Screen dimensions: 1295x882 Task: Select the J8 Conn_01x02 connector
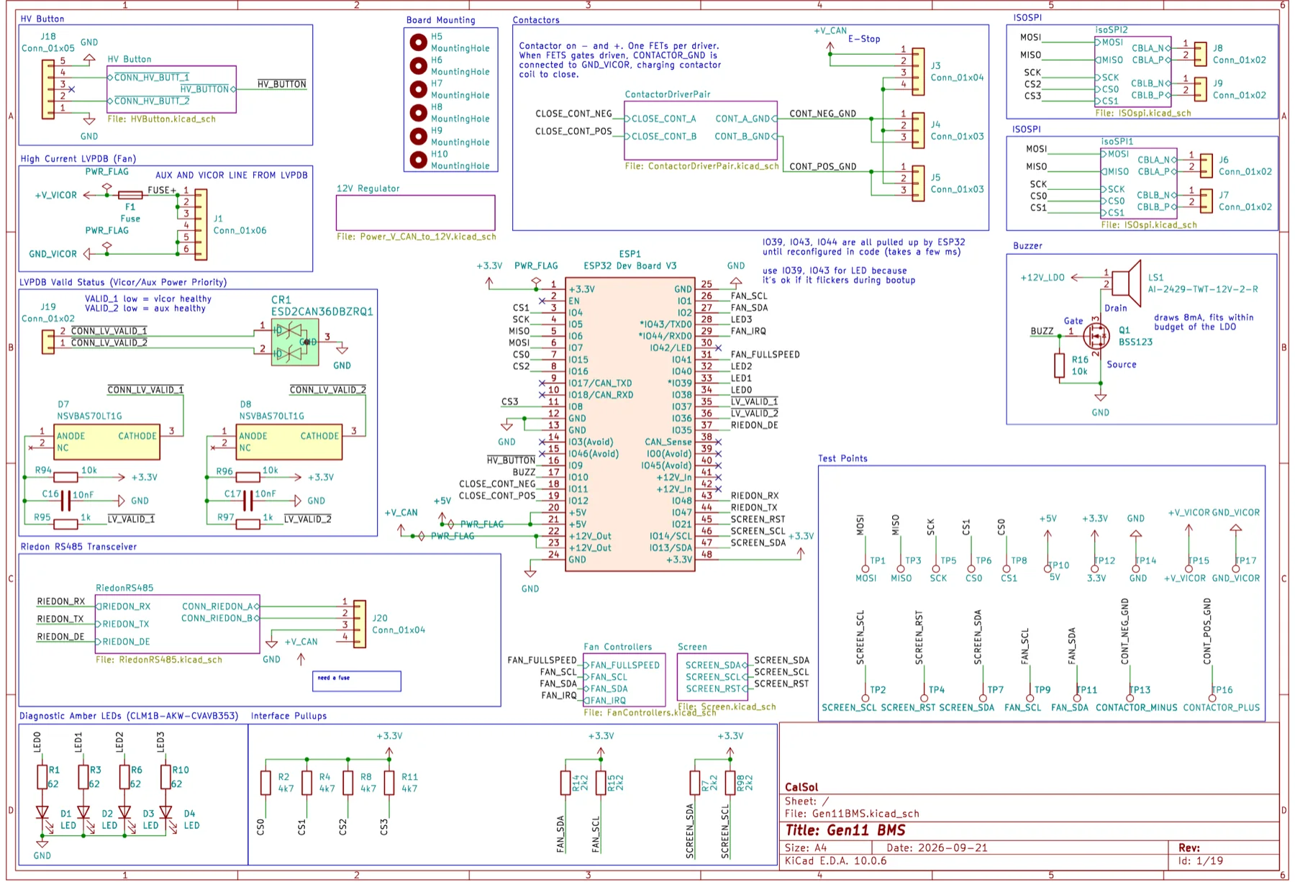(x=1200, y=54)
